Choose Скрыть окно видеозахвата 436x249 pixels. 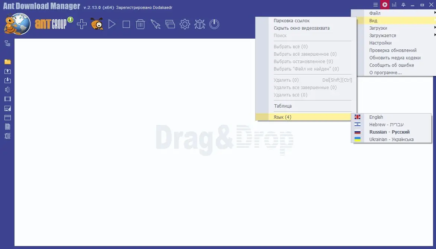[306, 28]
